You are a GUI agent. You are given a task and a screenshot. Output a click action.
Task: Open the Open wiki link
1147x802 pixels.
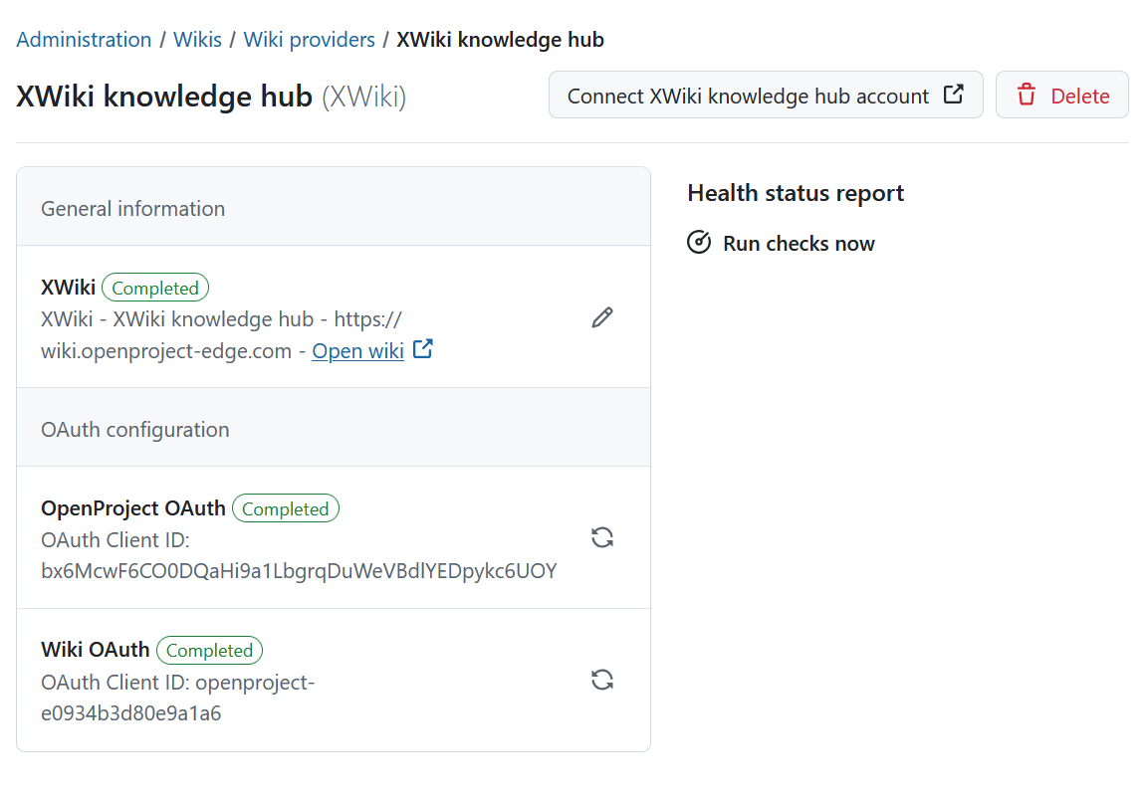357,351
